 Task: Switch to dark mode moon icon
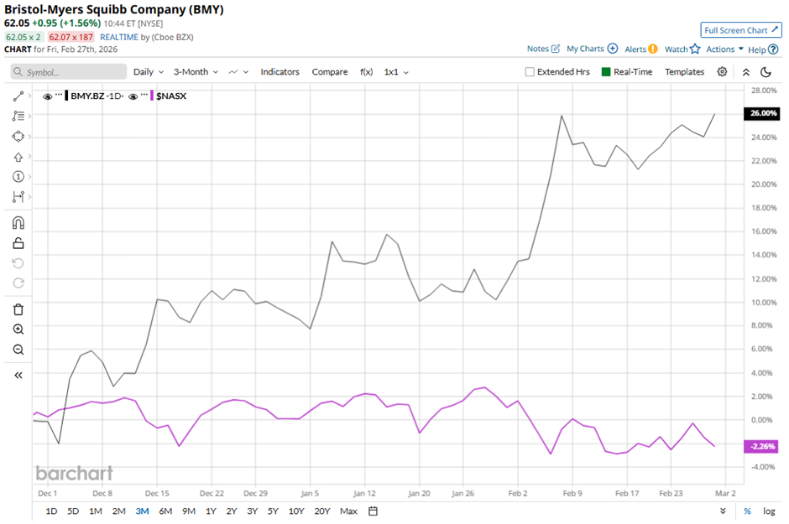pos(765,72)
